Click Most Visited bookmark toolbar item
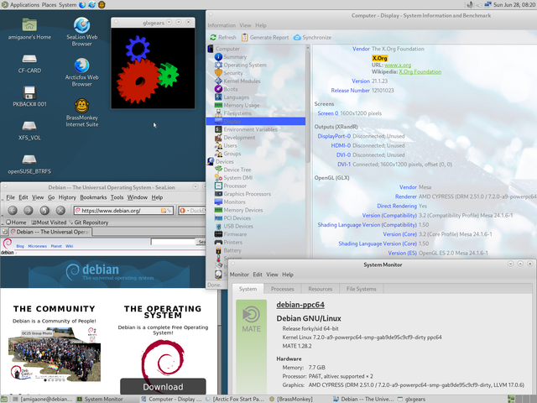 click(x=49, y=222)
